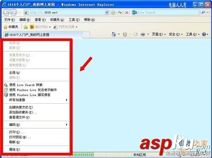Choose 全选(A) in the context menu
Screen dimensions: 212x158
tap(36, 72)
